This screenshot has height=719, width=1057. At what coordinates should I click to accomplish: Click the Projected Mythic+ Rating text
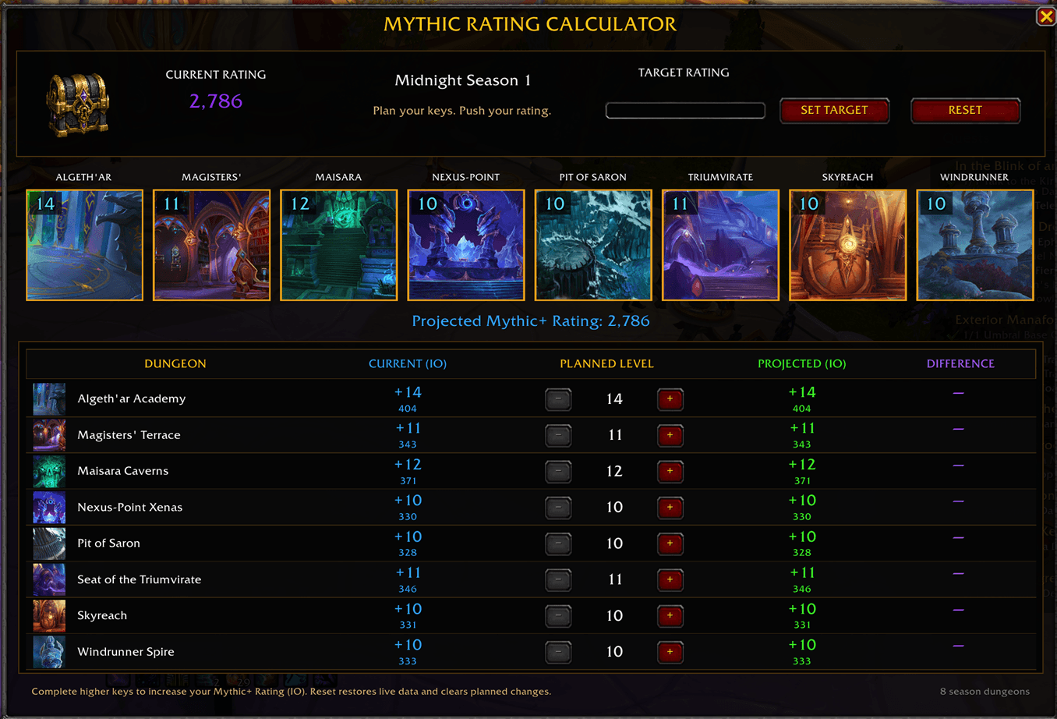coord(531,321)
